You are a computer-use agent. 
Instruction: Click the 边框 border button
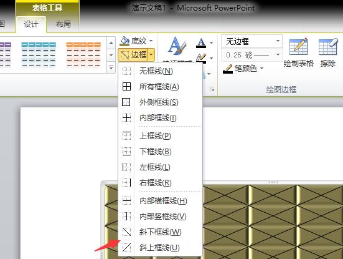pos(133,55)
